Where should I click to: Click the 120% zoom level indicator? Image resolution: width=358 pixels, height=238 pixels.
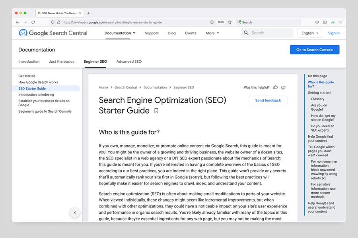(221, 22)
